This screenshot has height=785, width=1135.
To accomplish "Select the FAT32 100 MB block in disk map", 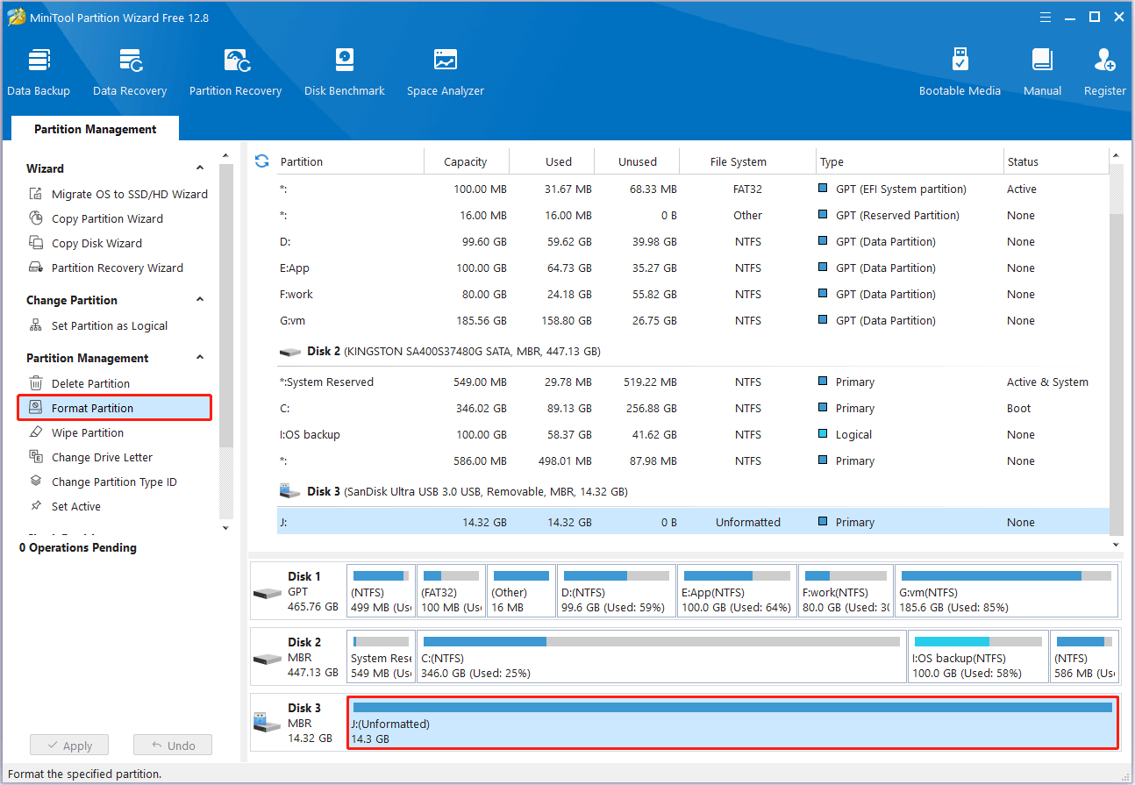I will tap(451, 590).
